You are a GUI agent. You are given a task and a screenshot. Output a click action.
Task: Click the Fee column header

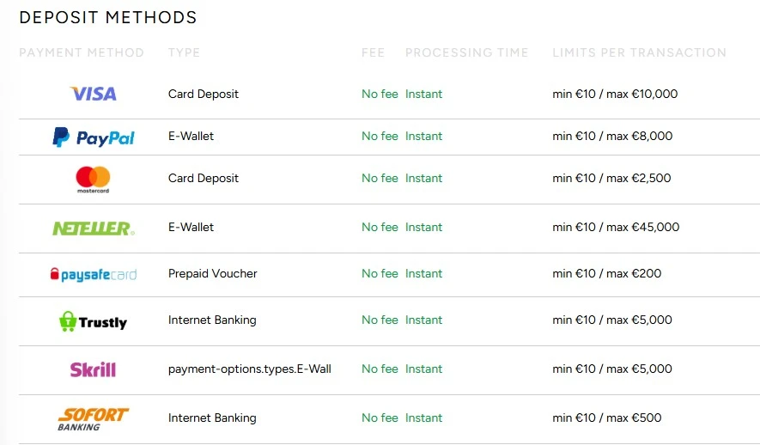click(x=373, y=52)
